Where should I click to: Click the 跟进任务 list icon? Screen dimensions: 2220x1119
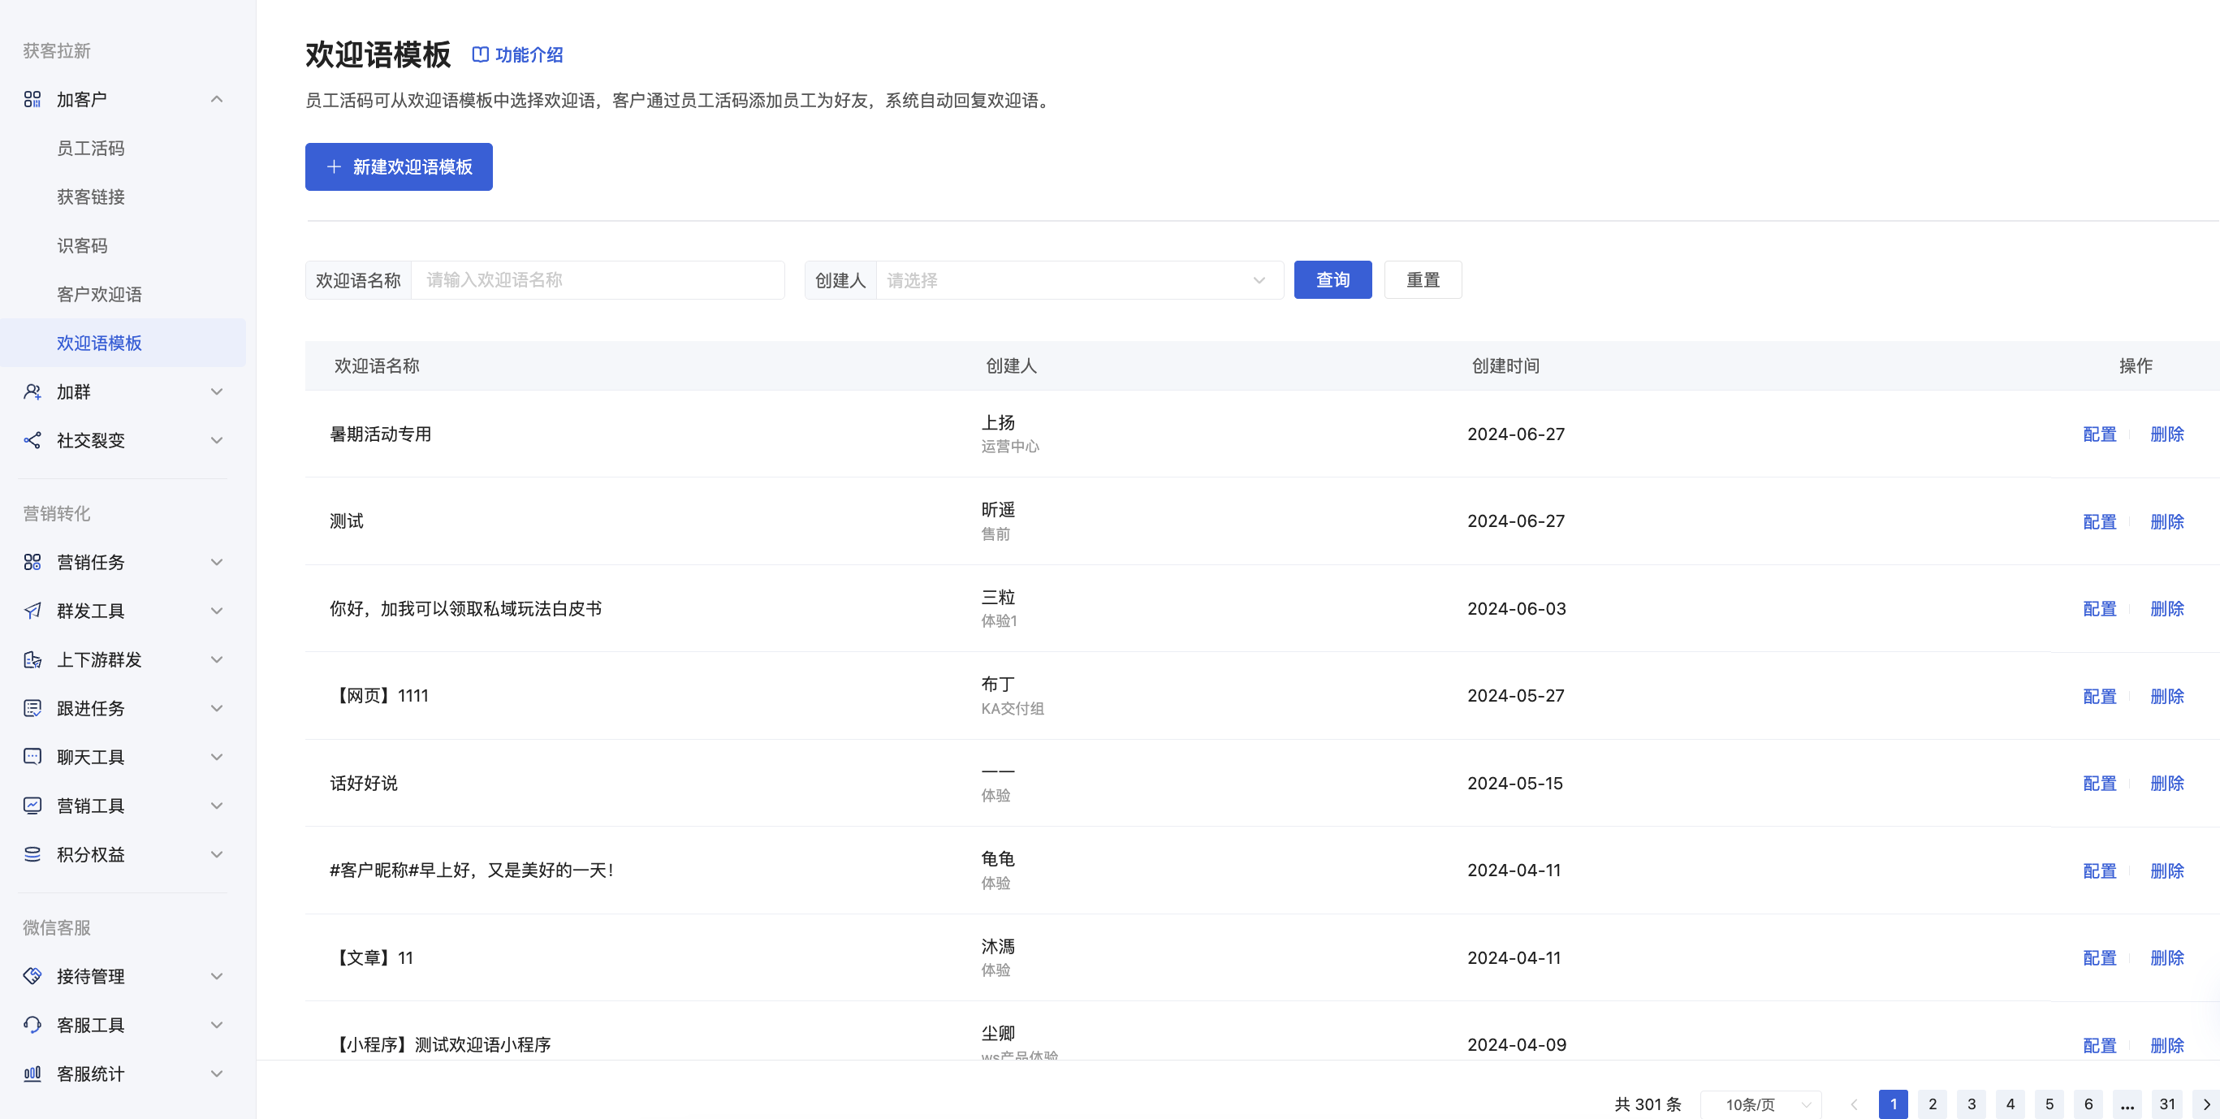32,708
